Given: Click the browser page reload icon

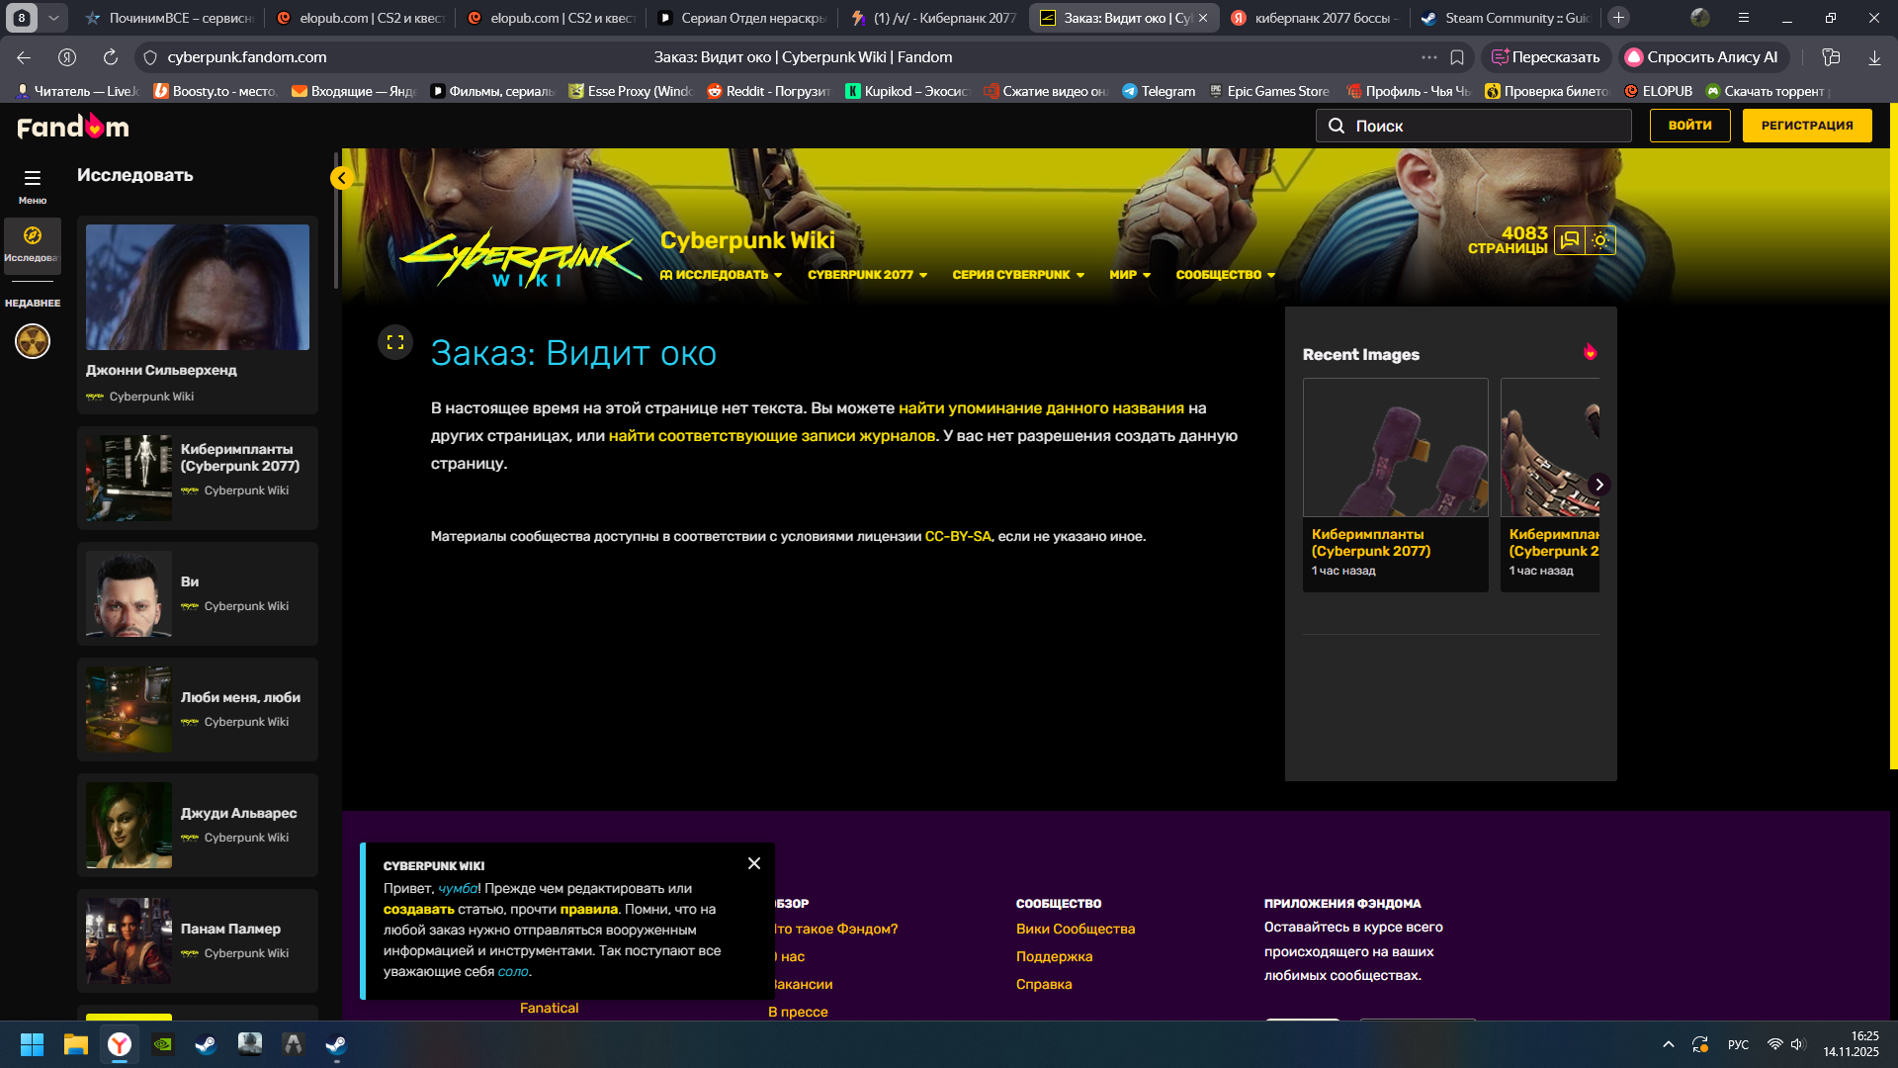Looking at the screenshot, I should pyautogui.click(x=111, y=57).
